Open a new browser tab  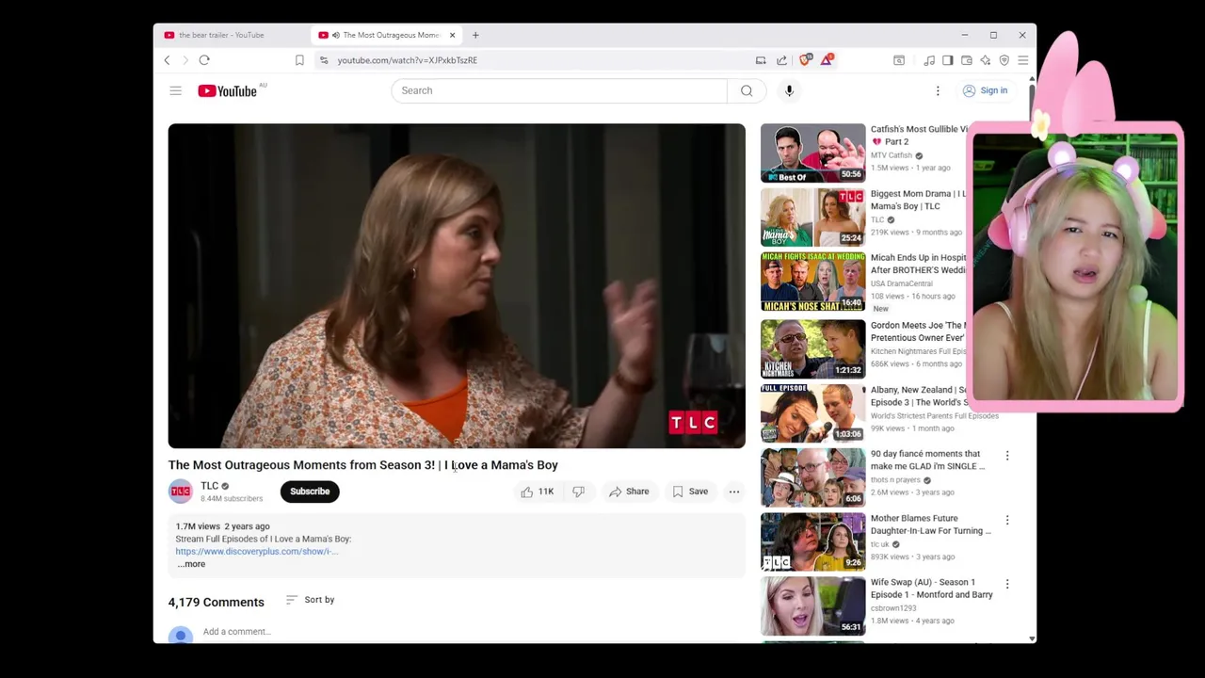click(x=475, y=35)
